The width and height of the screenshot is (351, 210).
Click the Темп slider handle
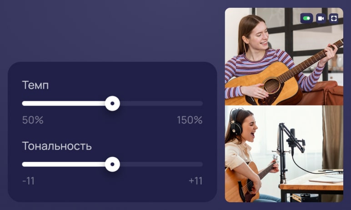[x=112, y=104]
